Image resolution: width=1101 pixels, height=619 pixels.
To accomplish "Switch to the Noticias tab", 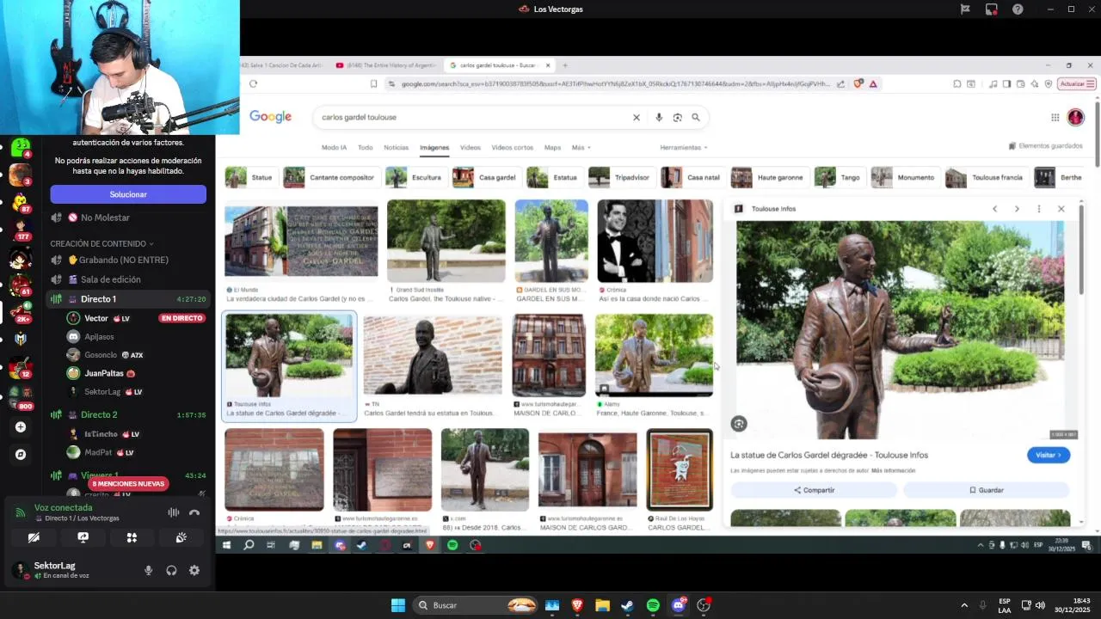I will [x=397, y=148].
